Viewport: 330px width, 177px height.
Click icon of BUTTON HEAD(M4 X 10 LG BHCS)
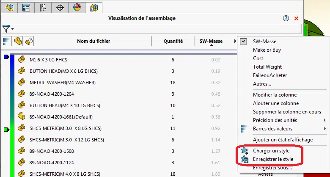[x=21, y=105]
